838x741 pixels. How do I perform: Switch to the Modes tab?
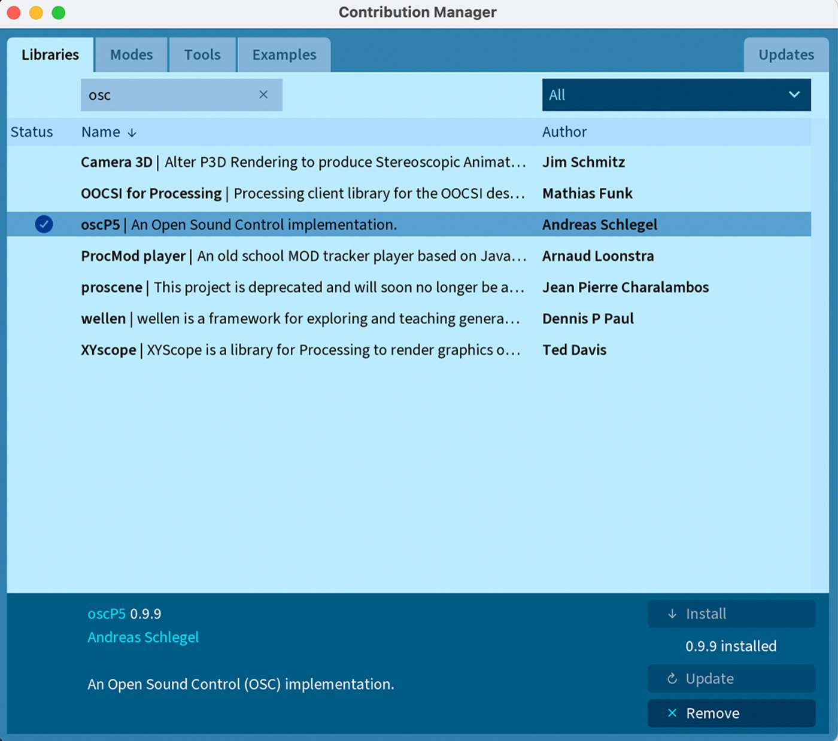point(131,55)
